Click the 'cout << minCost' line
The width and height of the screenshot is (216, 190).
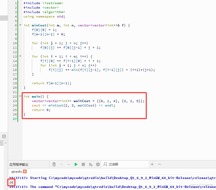pos(73,105)
